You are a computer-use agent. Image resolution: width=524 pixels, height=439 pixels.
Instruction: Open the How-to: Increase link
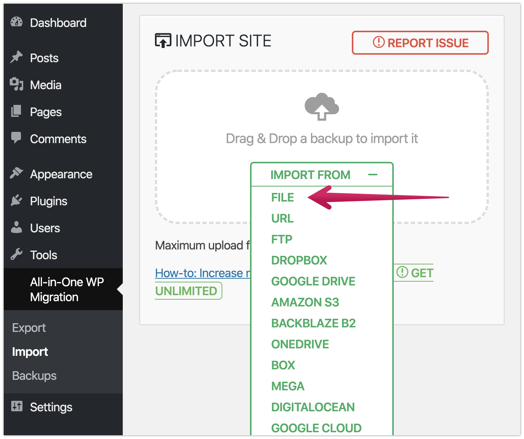202,273
